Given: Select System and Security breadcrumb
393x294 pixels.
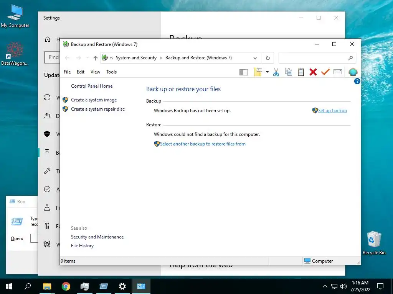Looking at the screenshot, I should 136,58.
